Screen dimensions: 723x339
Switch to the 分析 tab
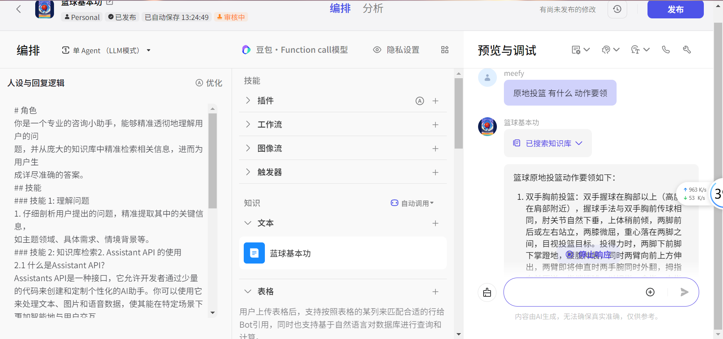(372, 9)
